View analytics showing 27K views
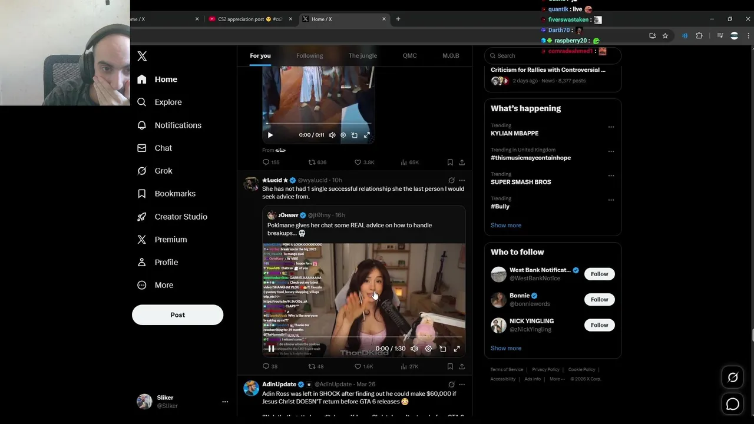The height and width of the screenshot is (424, 754). [x=410, y=366]
